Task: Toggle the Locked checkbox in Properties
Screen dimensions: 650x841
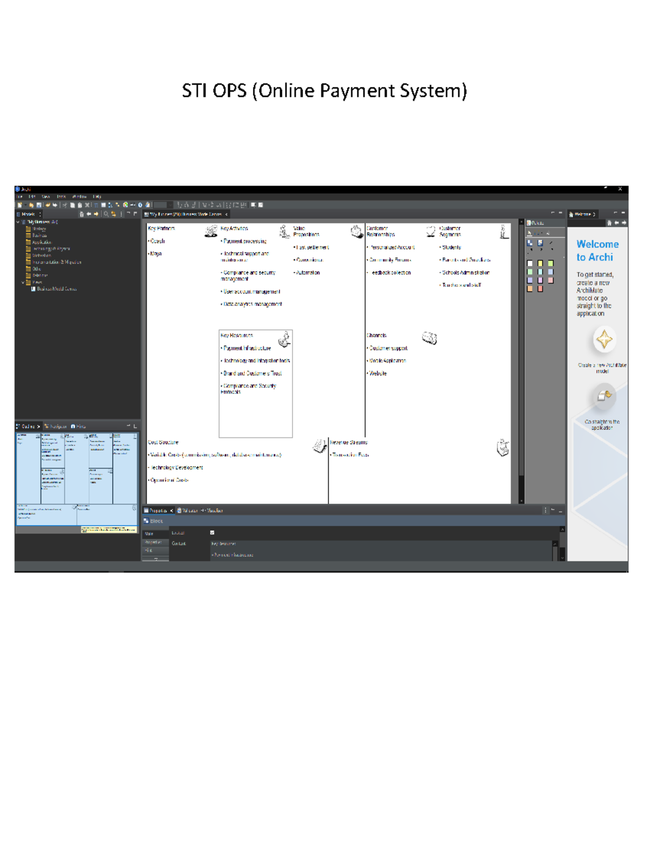Action: (x=212, y=532)
